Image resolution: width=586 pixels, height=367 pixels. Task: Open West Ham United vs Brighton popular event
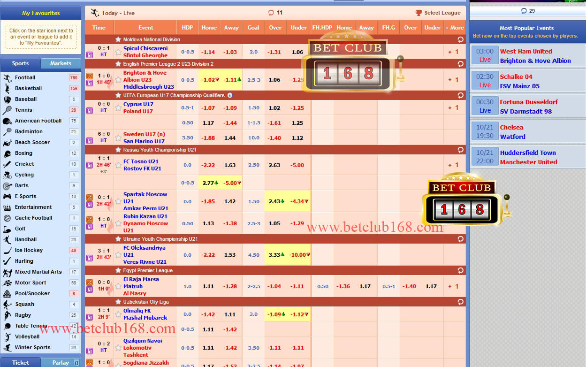(x=528, y=56)
